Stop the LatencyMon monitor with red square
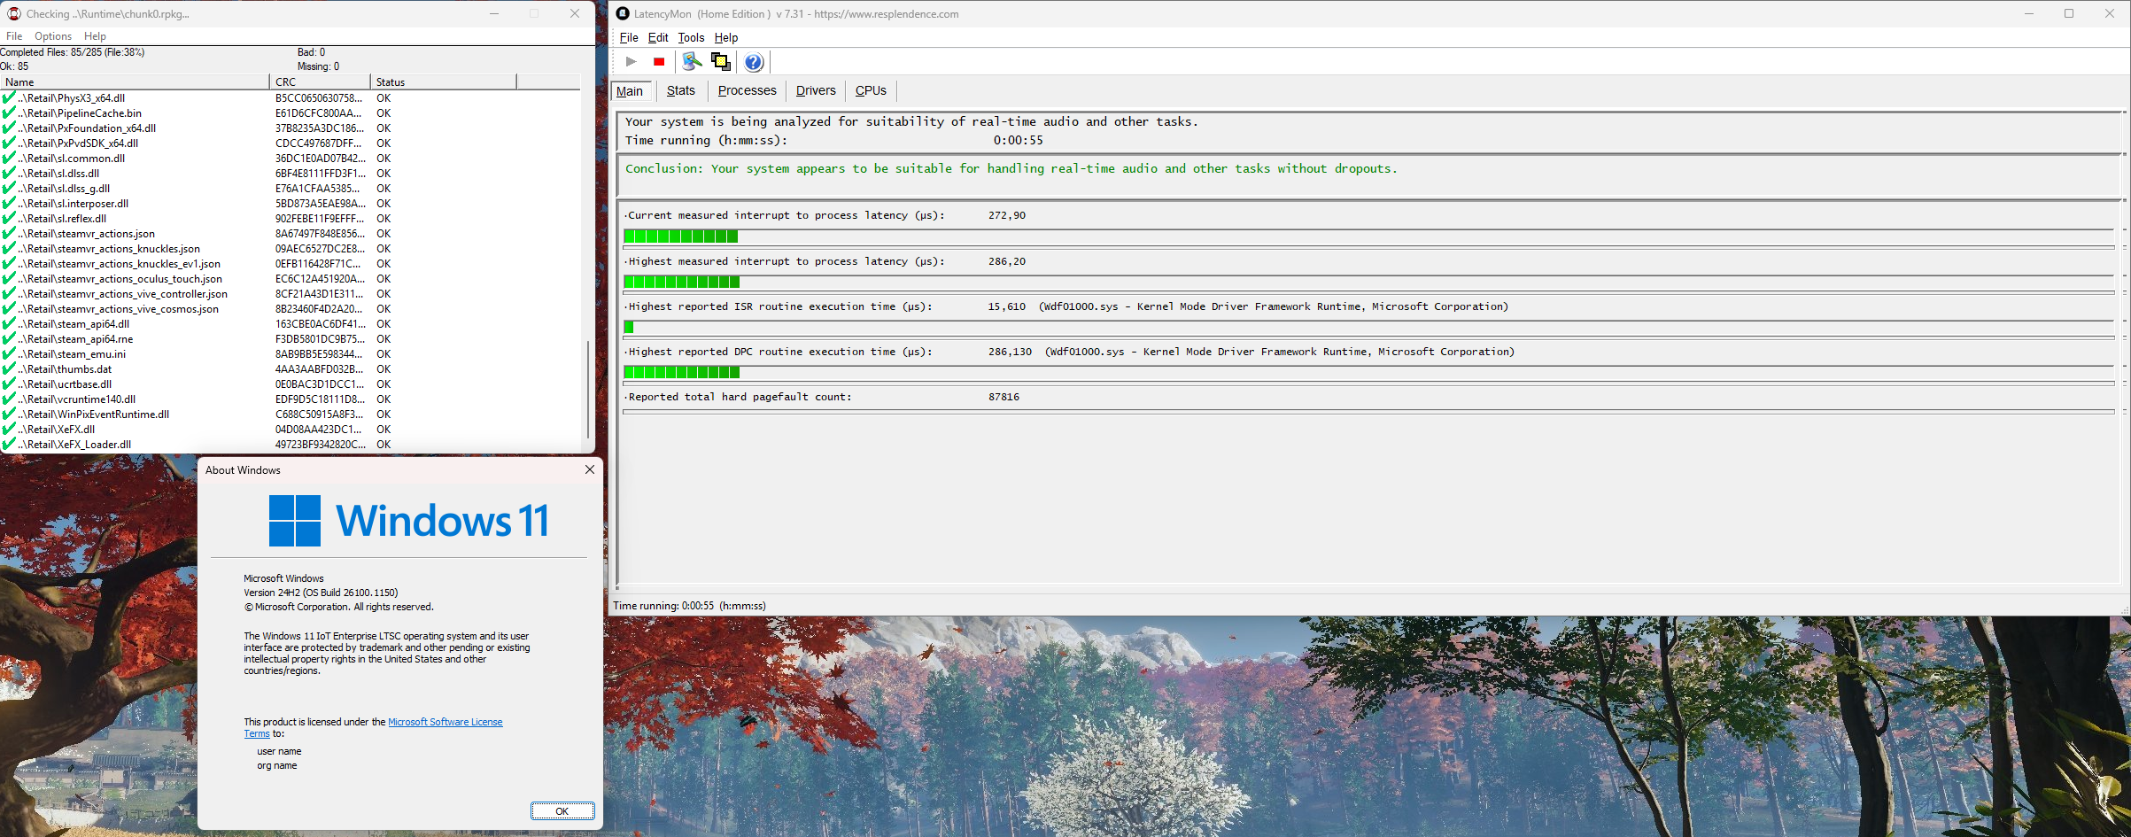The width and height of the screenshot is (2131, 837). tap(659, 62)
